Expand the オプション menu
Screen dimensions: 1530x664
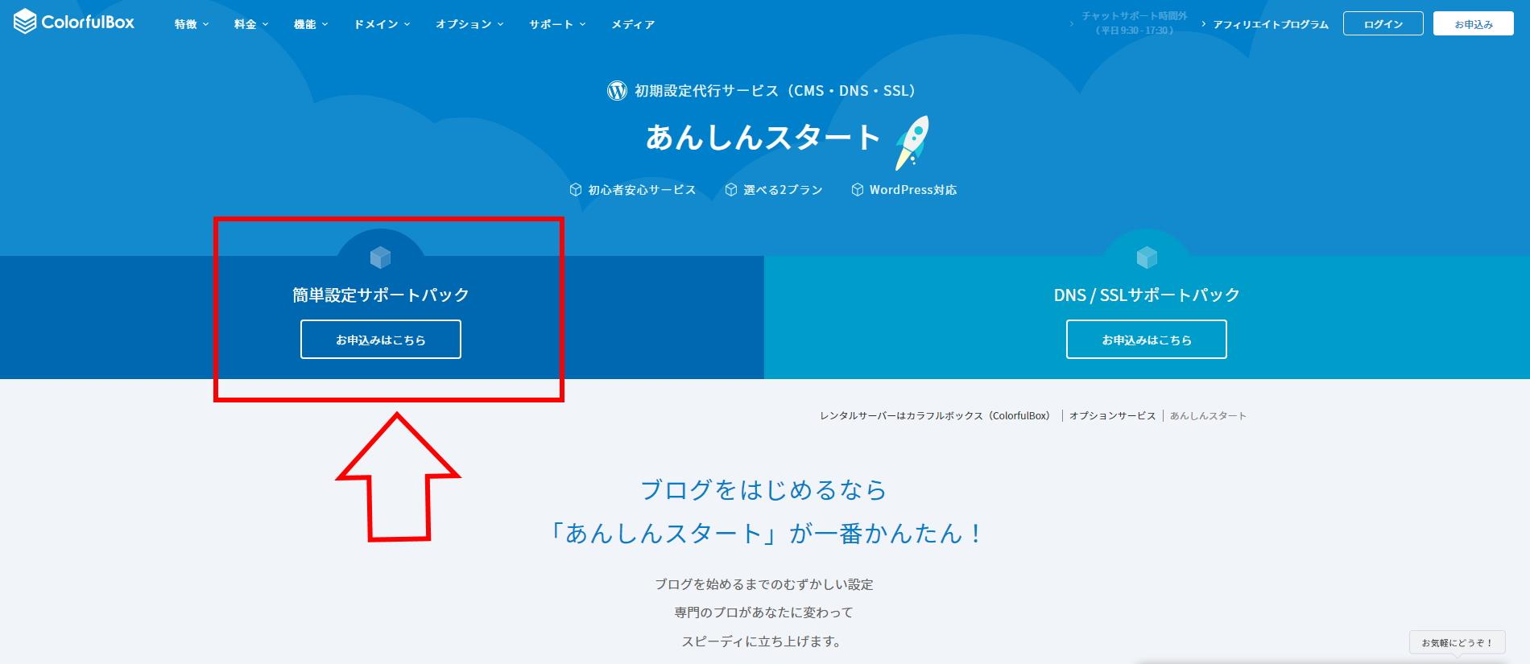pos(469,24)
